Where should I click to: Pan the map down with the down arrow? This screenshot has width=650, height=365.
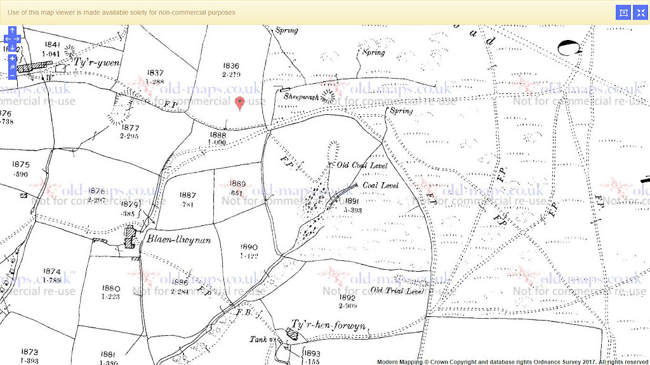[13, 48]
